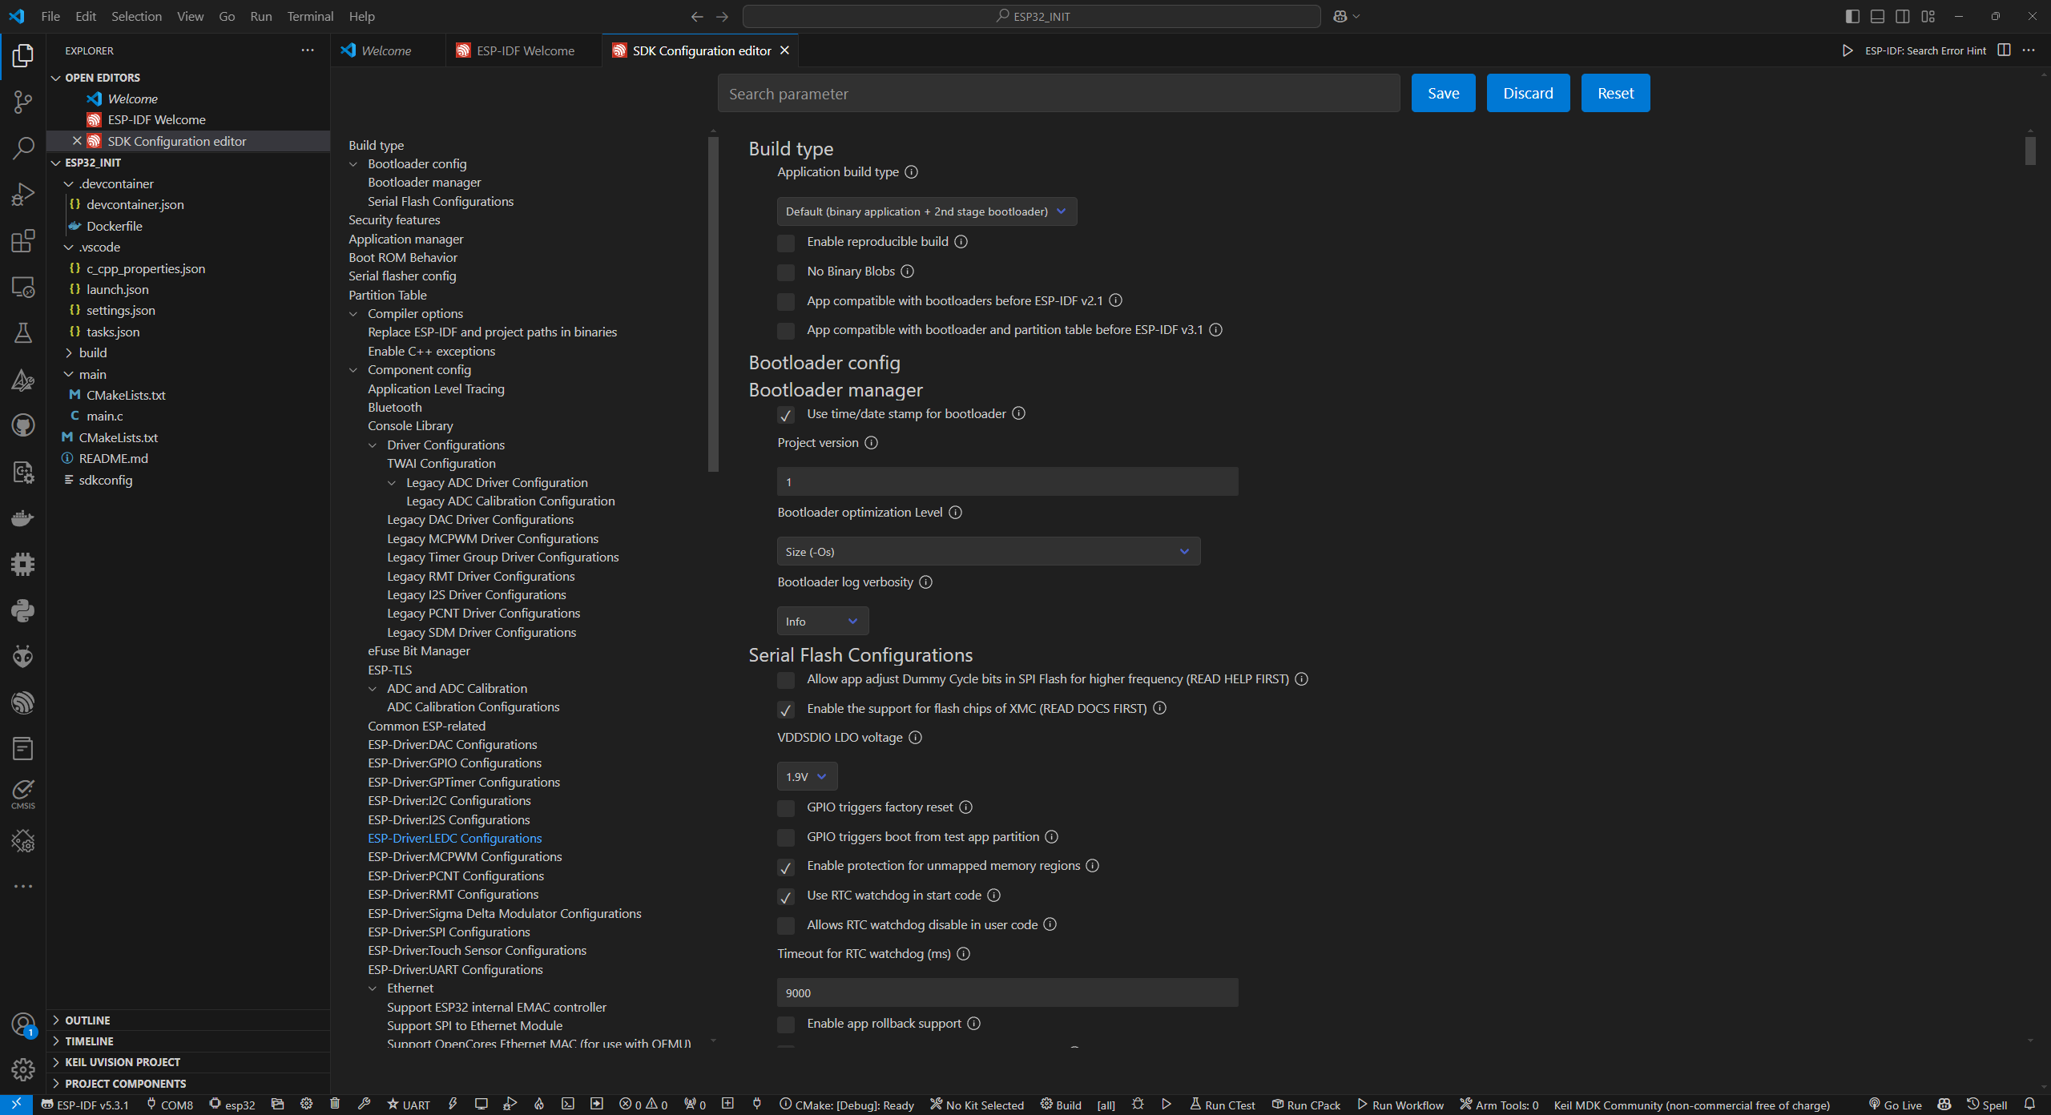
Task: Switch to the ESP-IDF Welcome tab
Action: (x=524, y=50)
